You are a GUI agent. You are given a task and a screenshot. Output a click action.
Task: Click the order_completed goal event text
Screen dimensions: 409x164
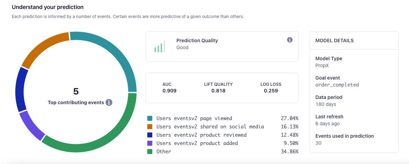click(337, 85)
